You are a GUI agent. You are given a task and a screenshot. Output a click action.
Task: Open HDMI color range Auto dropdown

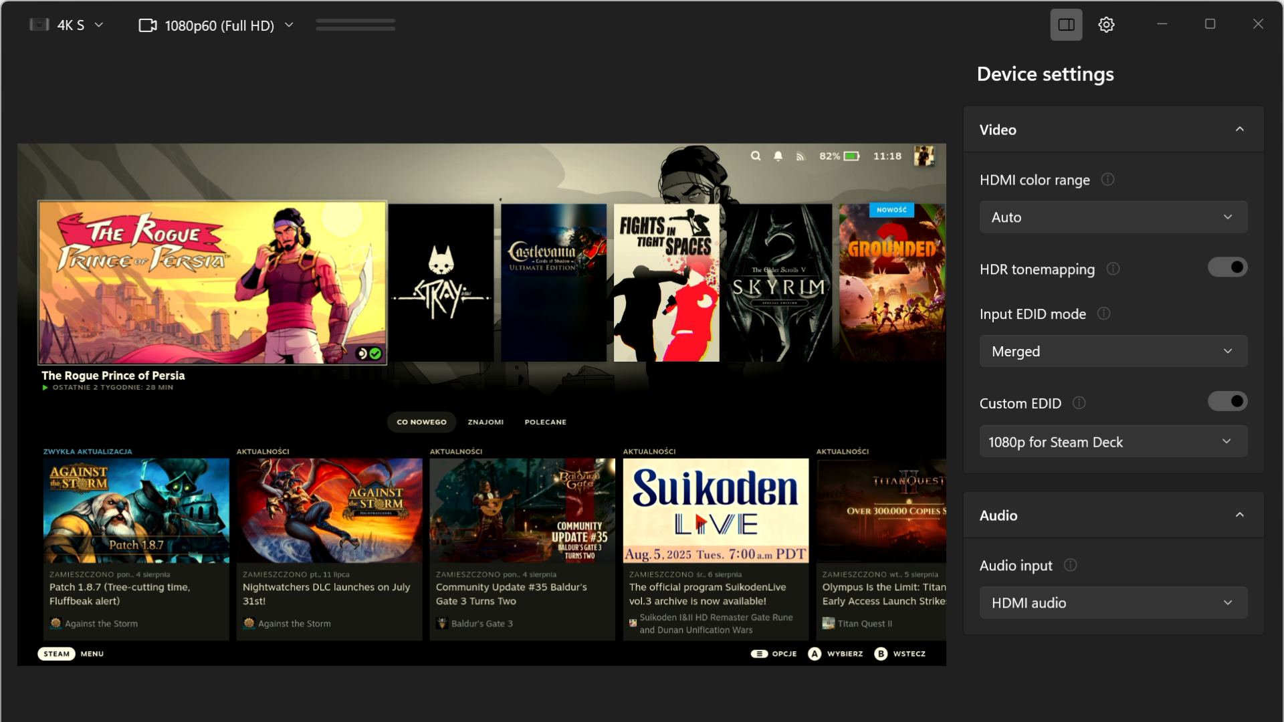pos(1113,217)
